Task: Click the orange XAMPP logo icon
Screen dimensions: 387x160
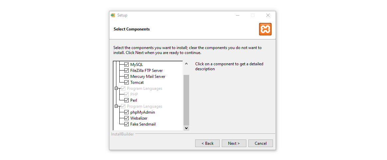Action: [265, 29]
